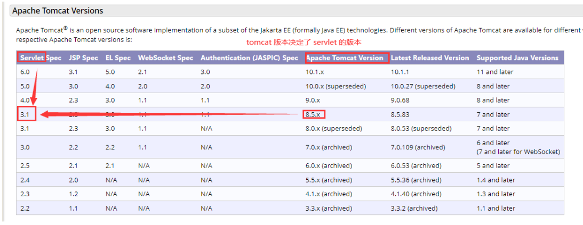Click '7 and later for WebSocket' note

point(518,152)
